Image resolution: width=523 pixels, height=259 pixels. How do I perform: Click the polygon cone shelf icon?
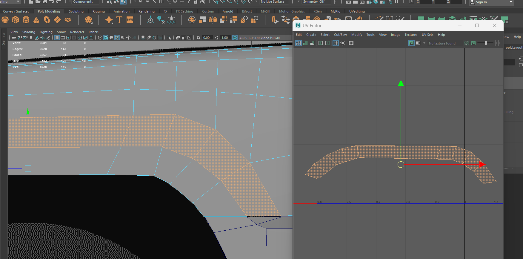click(36, 20)
